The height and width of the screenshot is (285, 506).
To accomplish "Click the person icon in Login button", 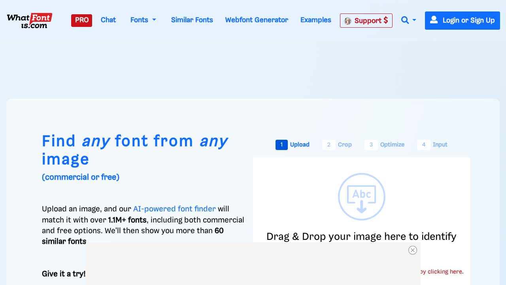I will [x=434, y=20].
